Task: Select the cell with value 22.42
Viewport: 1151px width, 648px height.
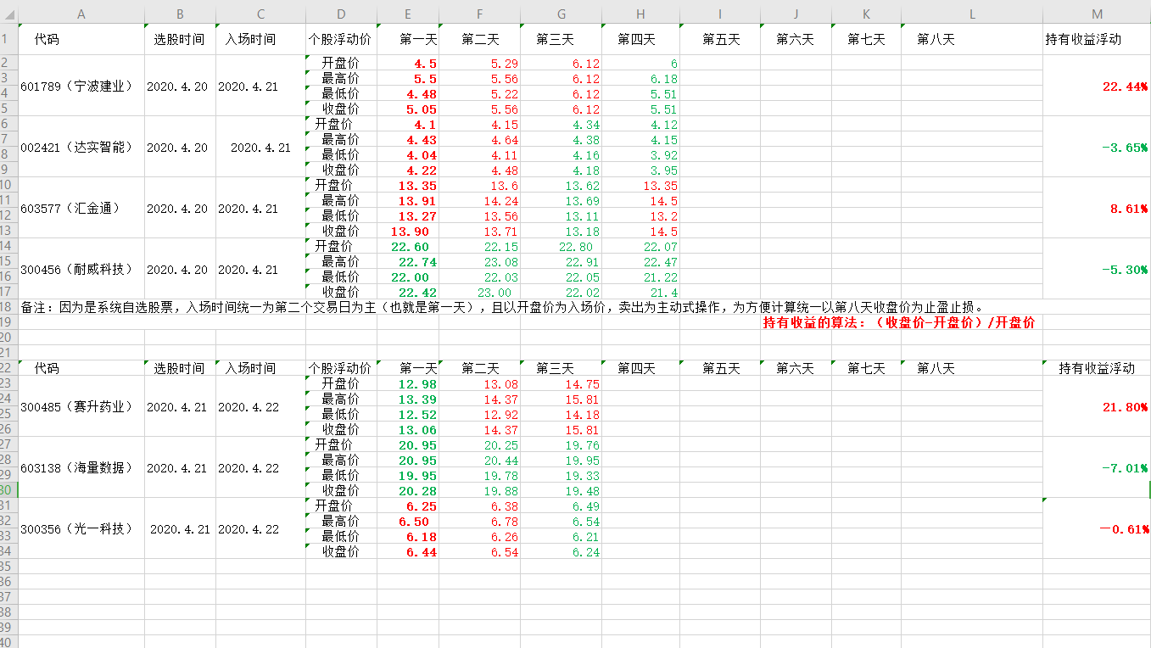Action: [408, 293]
